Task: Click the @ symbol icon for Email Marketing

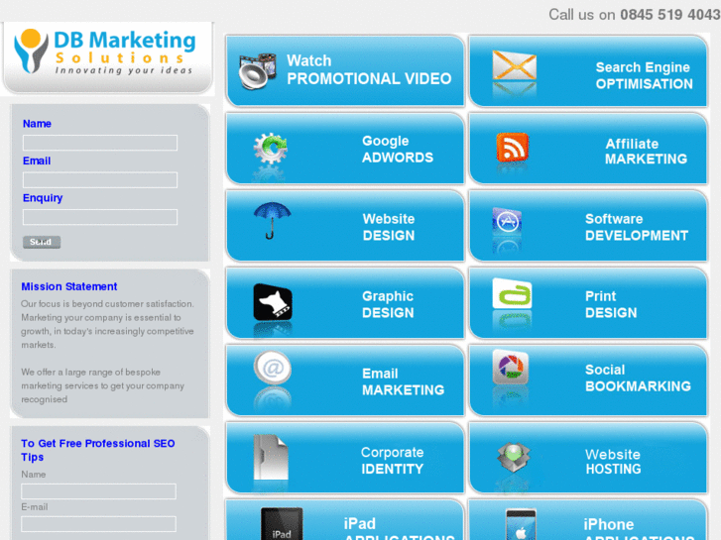Action: point(273,368)
